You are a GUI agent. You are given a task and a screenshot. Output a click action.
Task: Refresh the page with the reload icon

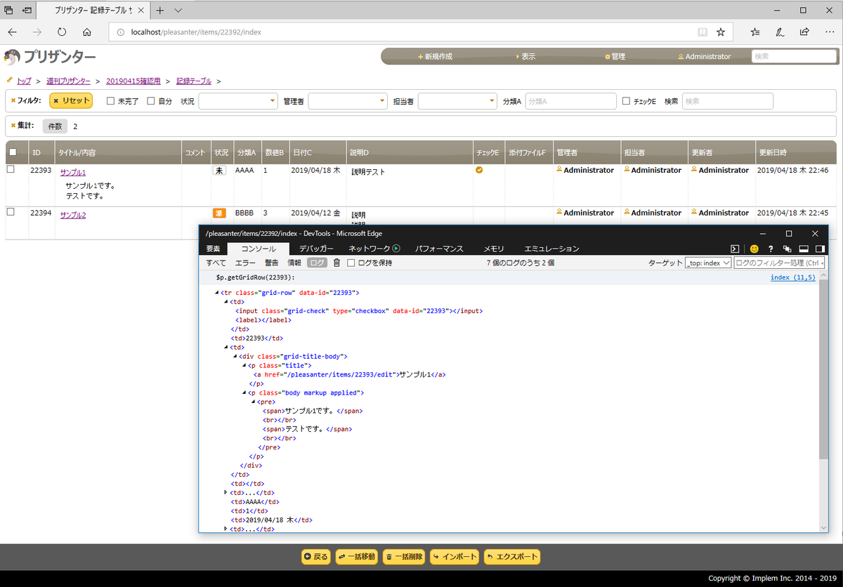point(62,32)
